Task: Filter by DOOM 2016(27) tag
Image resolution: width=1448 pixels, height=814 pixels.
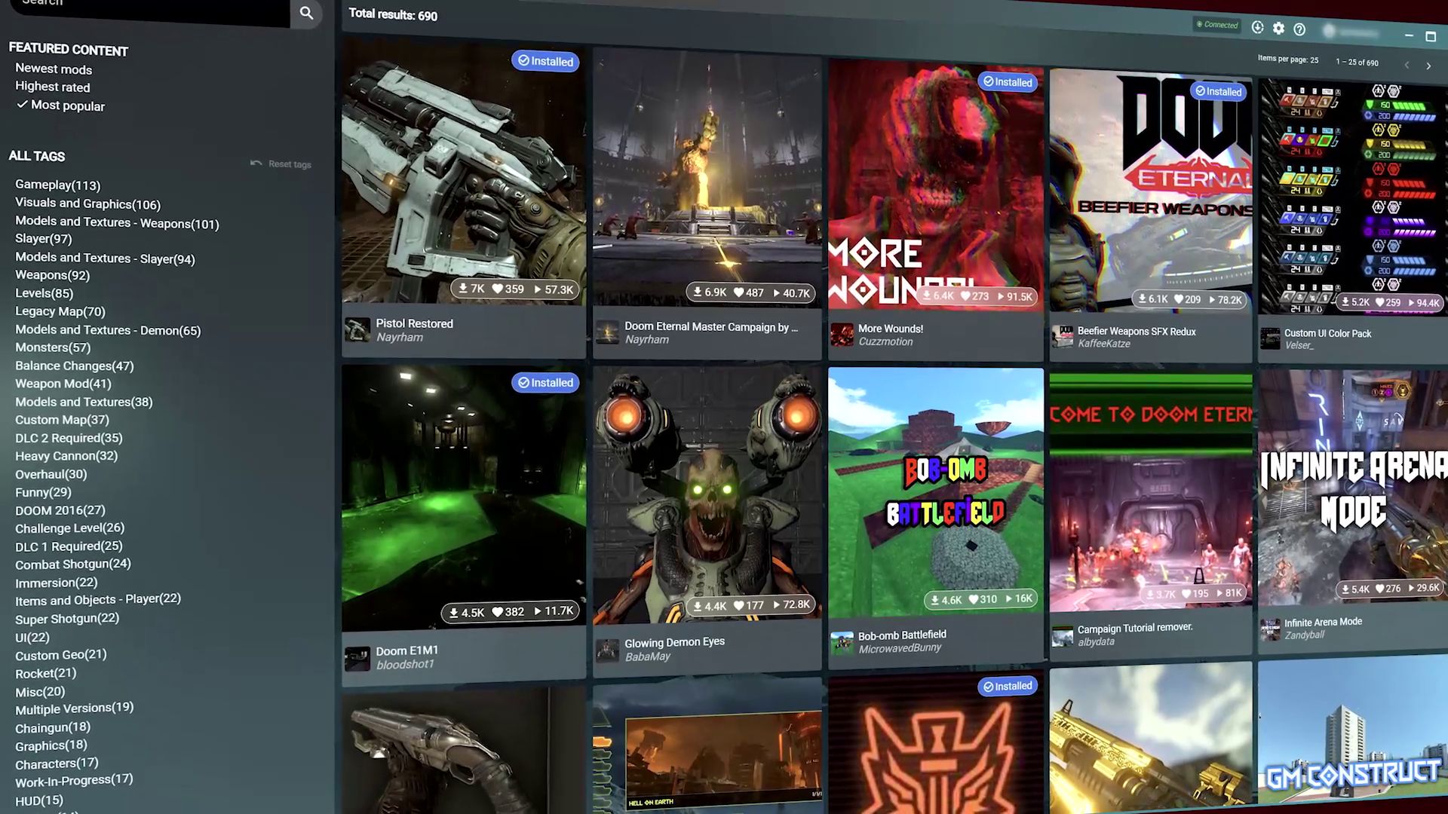Action: (x=60, y=510)
